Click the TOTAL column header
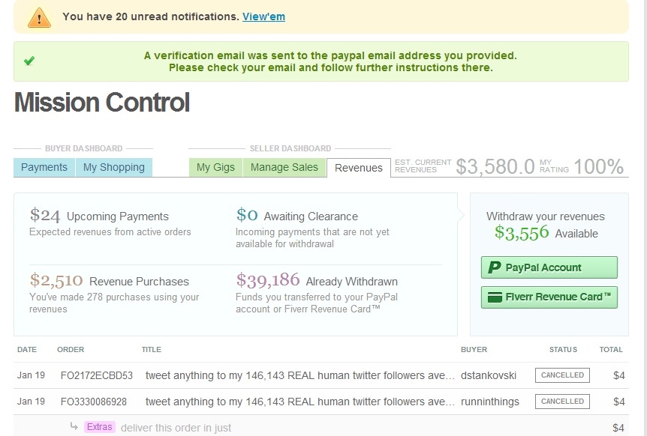The width and height of the screenshot is (647, 436). (x=611, y=350)
